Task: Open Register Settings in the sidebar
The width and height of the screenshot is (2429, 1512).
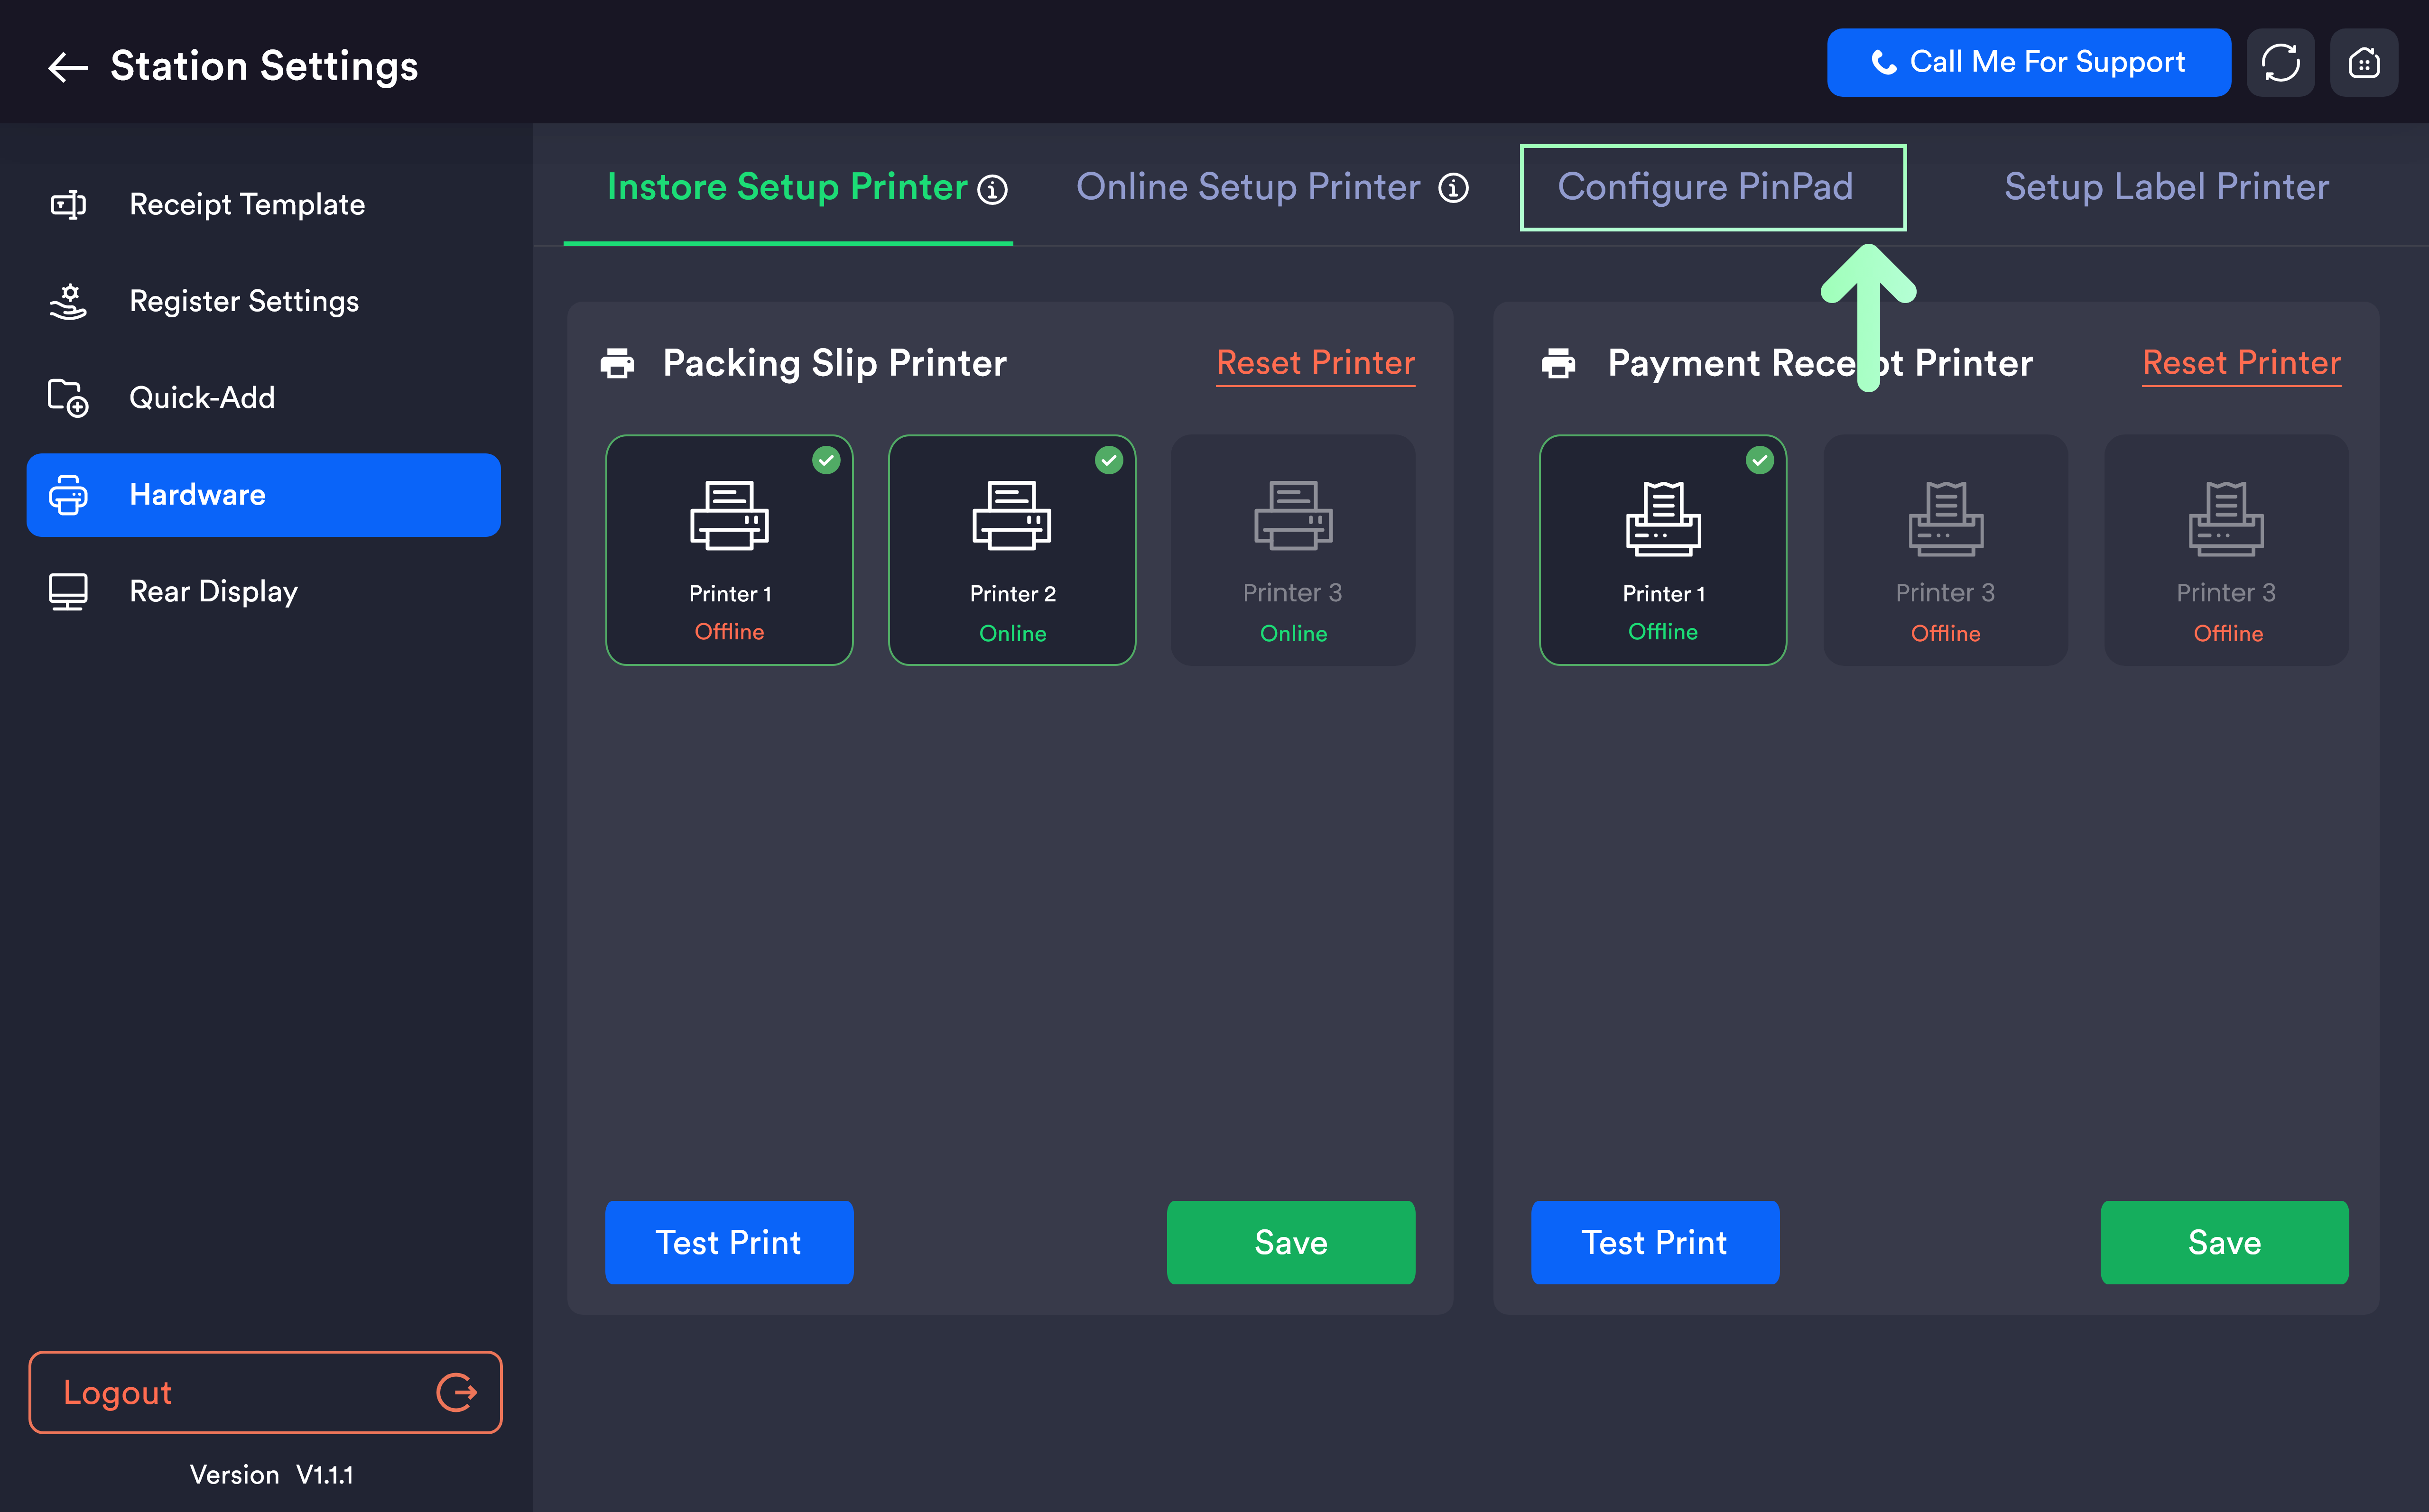Action: pyautogui.click(x=244, y=301)
